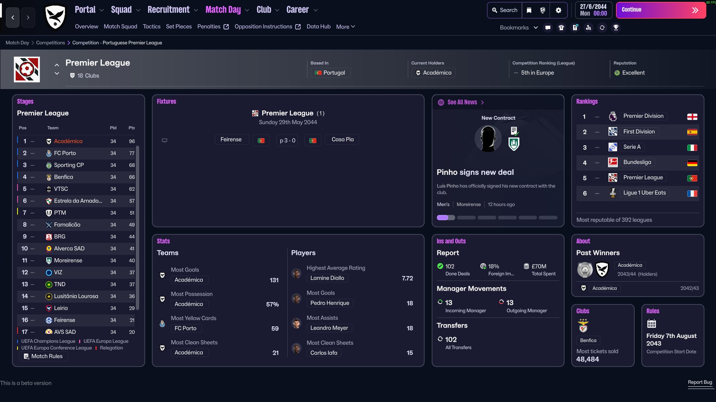The width and height of the screenshot is (716, 402).
Task: Open Casa Pia in the fixture result
Action: click(x=342, y=139)
